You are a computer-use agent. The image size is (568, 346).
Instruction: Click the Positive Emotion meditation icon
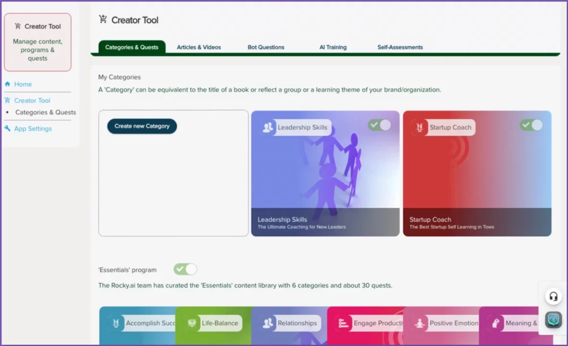[419, 323]
